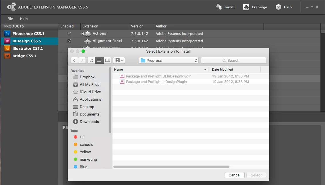Image resolution: width=325 pixels, height=185 pixels.
Task: Select Bridge CS5.1 product
Action: pos(29,56)
